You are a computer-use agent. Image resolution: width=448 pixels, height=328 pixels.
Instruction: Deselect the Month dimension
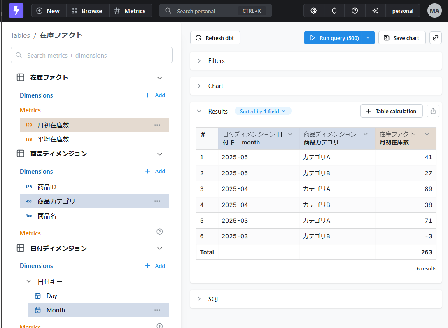click(98, 310)
